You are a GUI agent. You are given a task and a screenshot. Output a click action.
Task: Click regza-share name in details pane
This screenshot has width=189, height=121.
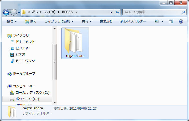(33, 108)
